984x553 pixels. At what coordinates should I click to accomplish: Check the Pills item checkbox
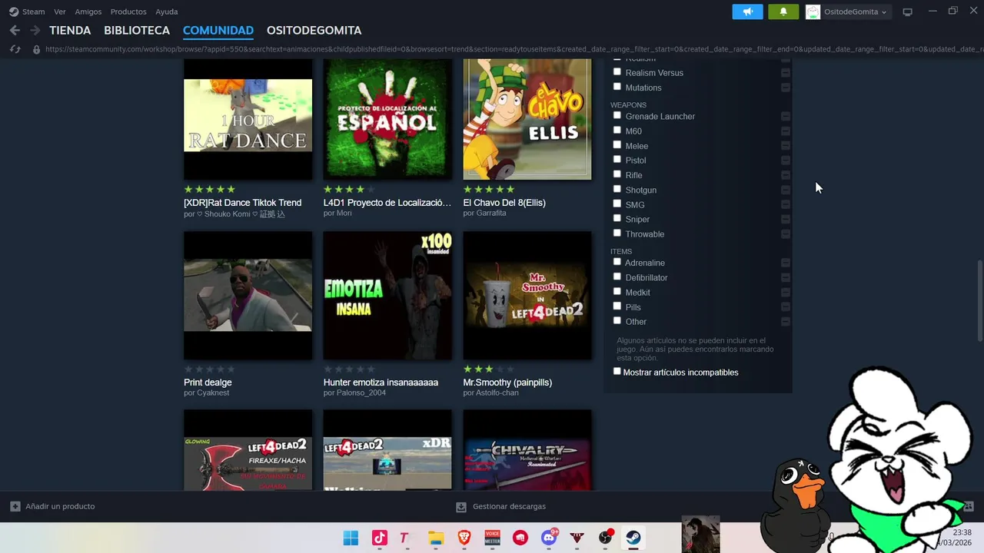pos(617,306)
